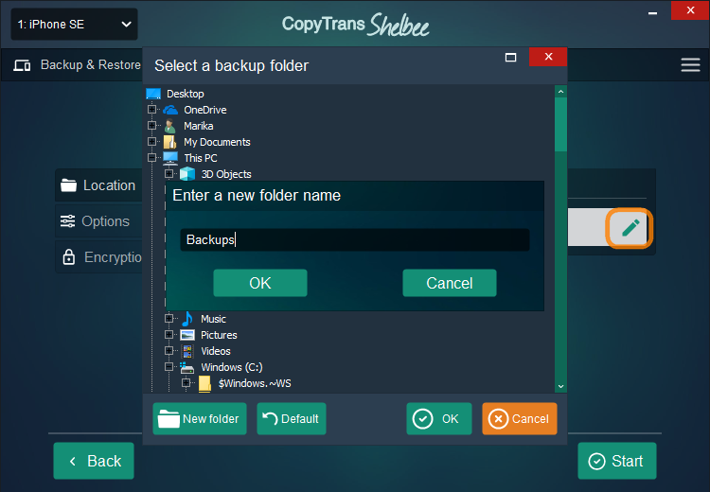Click the New folder button
The height and width of the screenshot is (492, 710).
tap(200, 419)
